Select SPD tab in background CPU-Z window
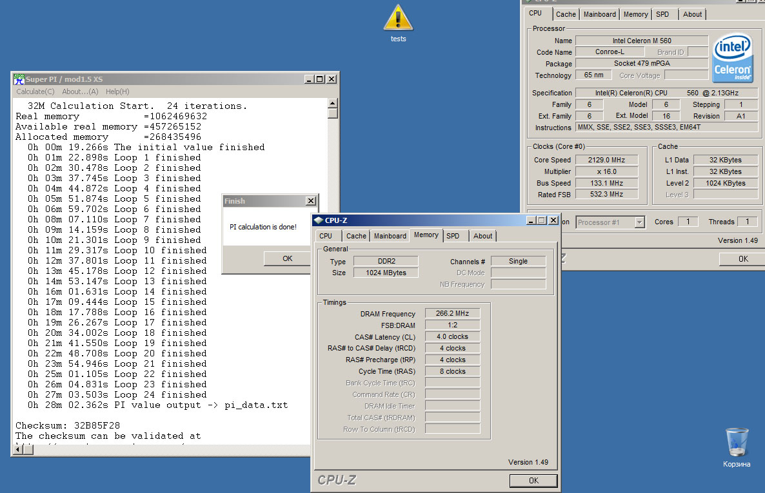The width and height of the screenshot is (765, 493). click(x=662, y=15)
